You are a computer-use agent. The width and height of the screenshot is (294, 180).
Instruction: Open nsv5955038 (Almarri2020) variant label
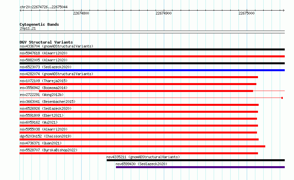click(44, 129)
